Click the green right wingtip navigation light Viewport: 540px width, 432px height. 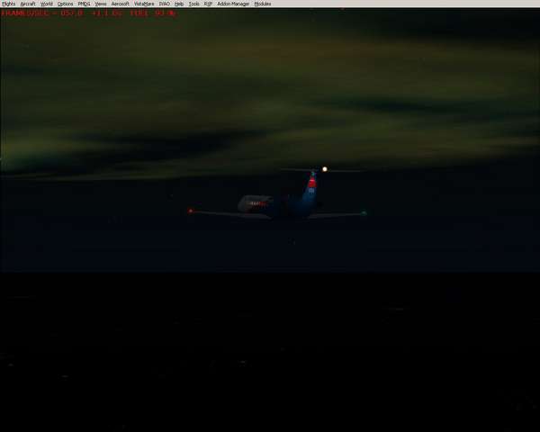point(364,213)
